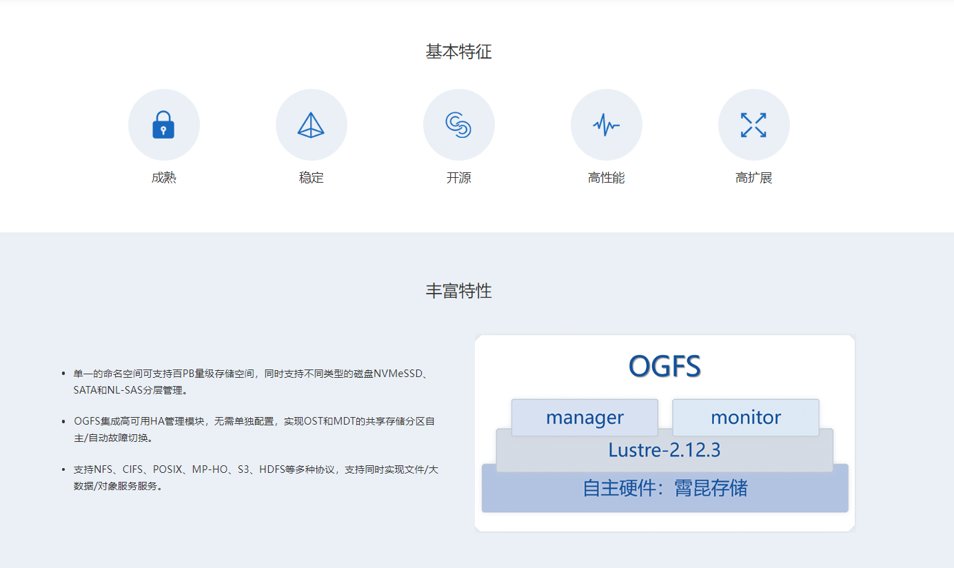The image size is (954, 568).
Task: Select the 成熟 feature label
Action: point(163,178)
